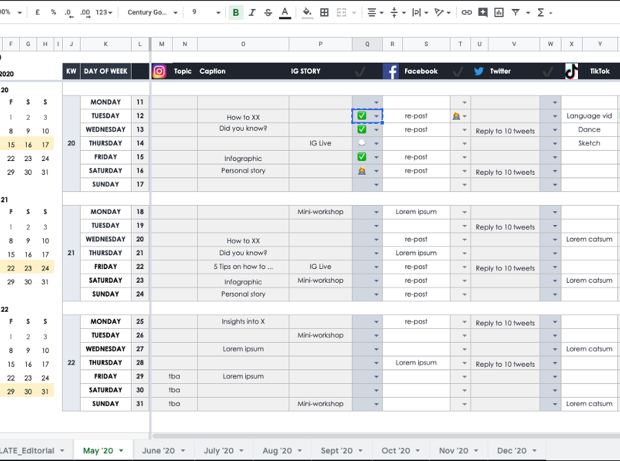This screenshot has height=461, width=620.
Task: Apply strikethrough formatting
Action: 268,12
